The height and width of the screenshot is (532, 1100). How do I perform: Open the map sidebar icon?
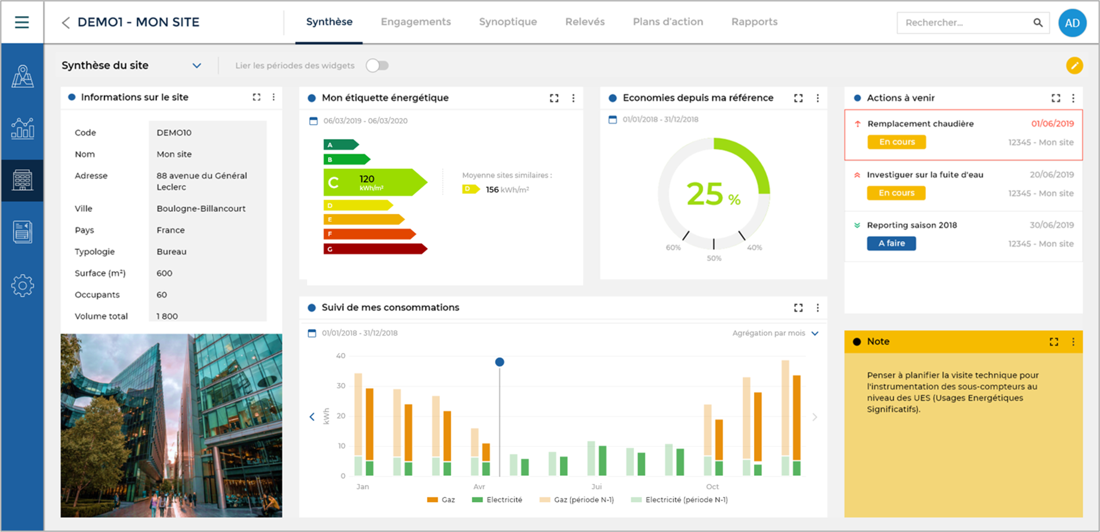[22, 77]
